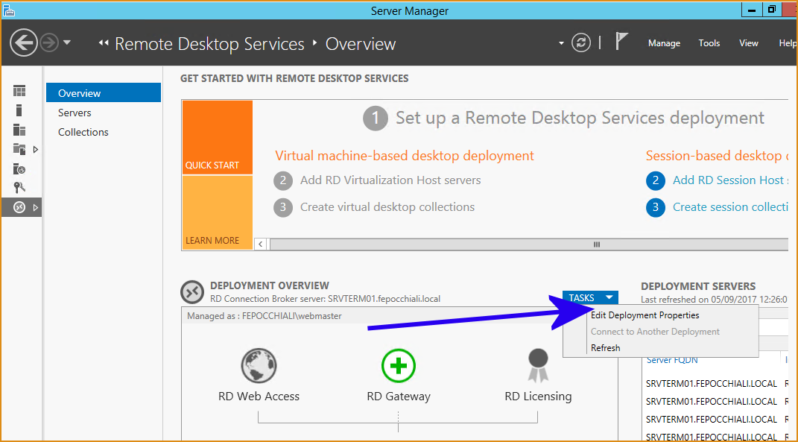Select the File and Storage Services icon
This screenshot has height=442, width=798.
[19, 149]
